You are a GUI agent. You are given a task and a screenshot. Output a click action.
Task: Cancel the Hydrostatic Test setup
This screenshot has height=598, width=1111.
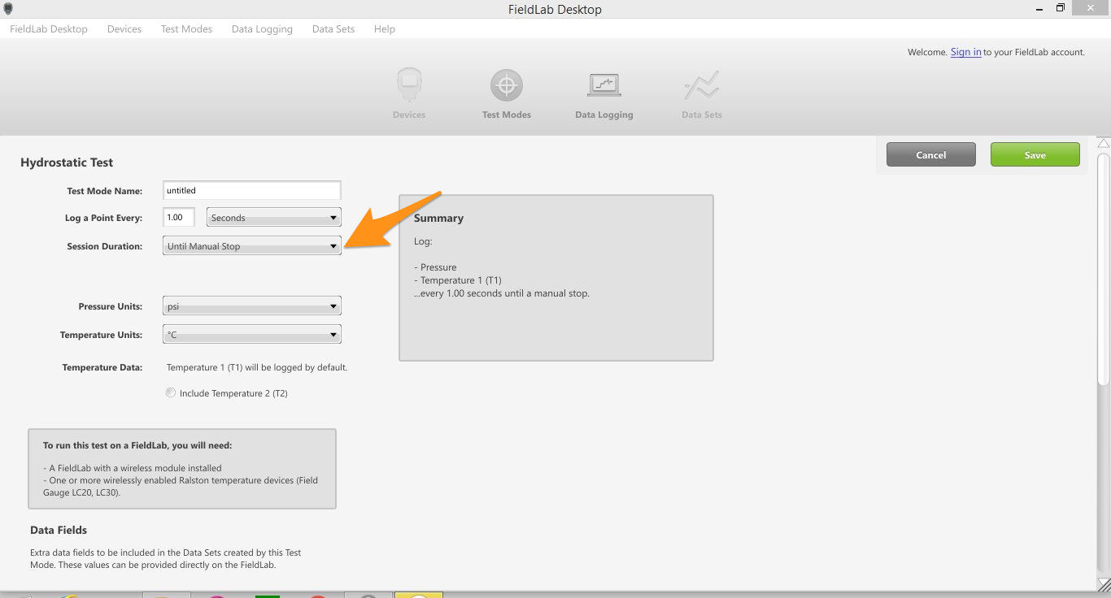[x=930, y=154]
